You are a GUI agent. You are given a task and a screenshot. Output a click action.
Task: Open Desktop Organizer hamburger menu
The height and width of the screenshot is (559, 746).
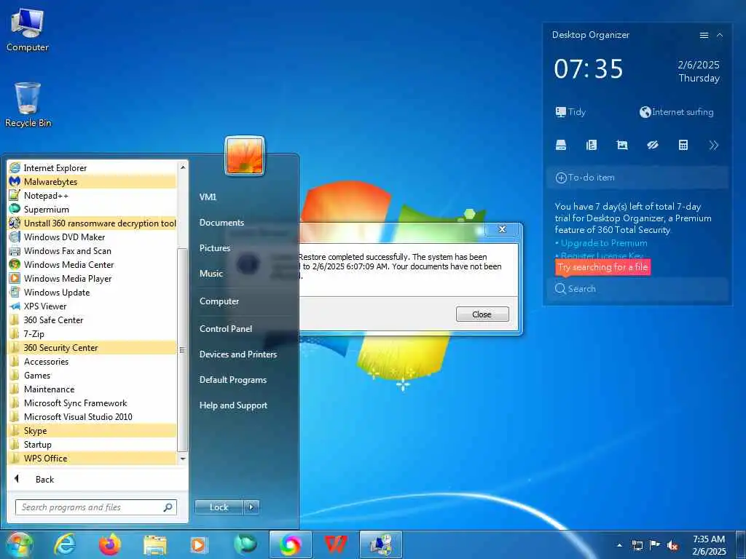704,35
